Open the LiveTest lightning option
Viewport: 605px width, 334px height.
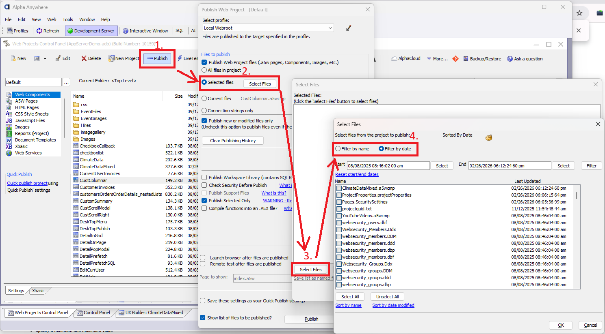point(188,58)
